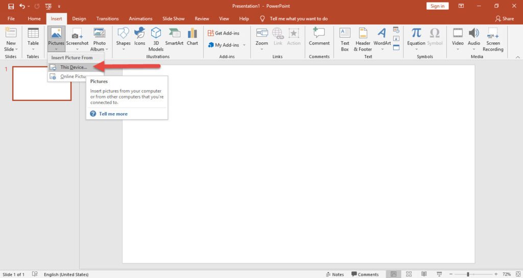
Task: Switch to the Home tab
Action: 34,19
